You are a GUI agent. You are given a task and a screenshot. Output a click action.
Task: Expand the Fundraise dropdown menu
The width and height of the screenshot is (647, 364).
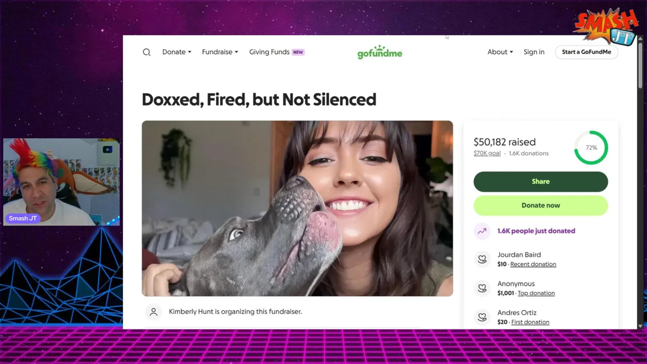[220, 52]
